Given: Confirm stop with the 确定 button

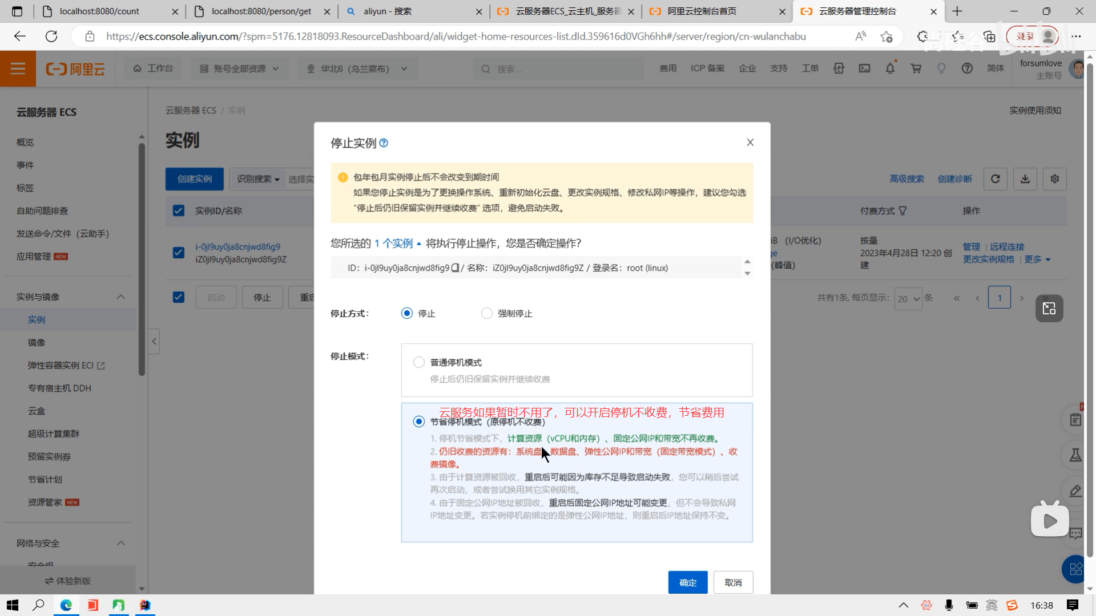Looking at the screenshot, I should (687, 582).
